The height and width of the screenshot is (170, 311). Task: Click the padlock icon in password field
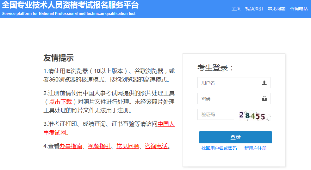pos(264,99)
